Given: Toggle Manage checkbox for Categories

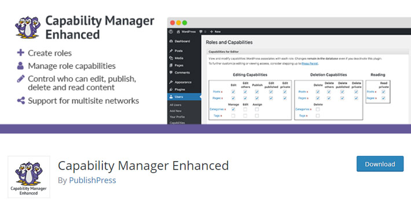Looking at the screenshot, I should tap(233, 110).
